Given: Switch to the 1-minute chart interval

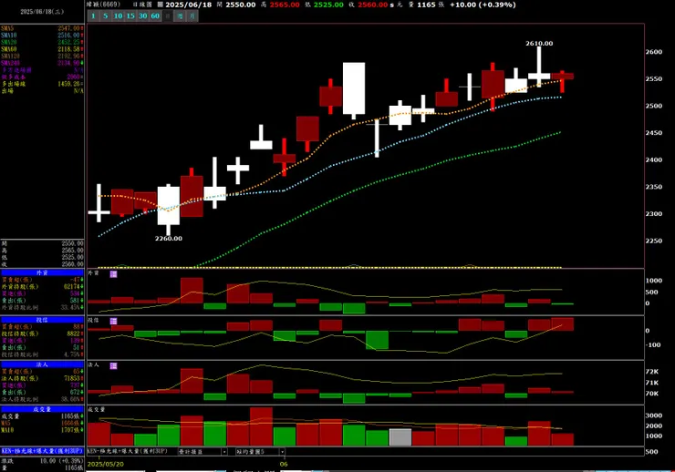Looking at the screenshot, I should coord(93,15).
